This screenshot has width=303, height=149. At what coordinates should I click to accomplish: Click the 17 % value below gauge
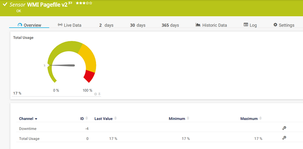coord(17,93)
